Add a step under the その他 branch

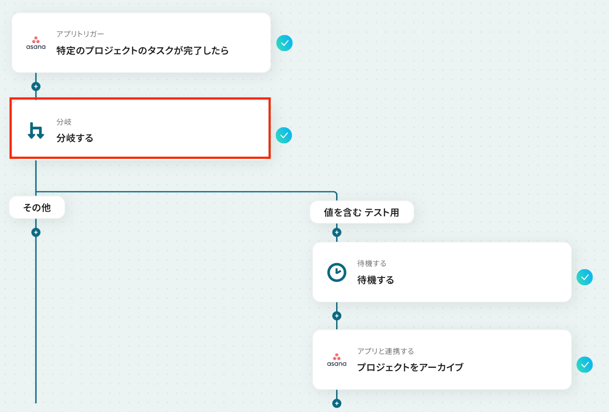pyautogui.click(x=36, y=232)
